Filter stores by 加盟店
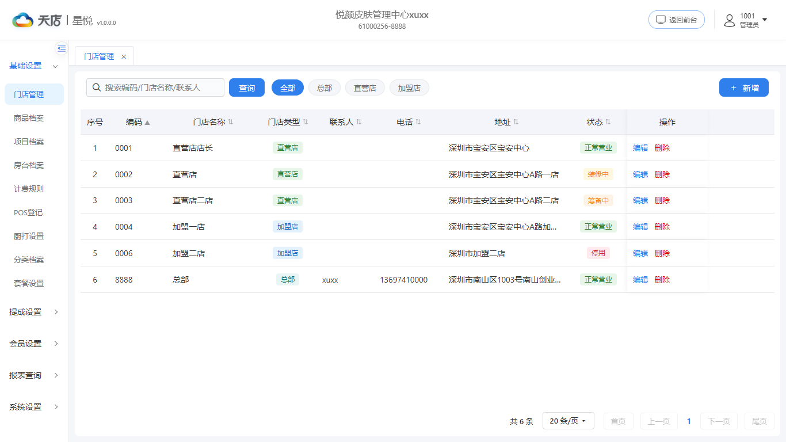This screenshot has height=442, width=786. coord(409,87)
